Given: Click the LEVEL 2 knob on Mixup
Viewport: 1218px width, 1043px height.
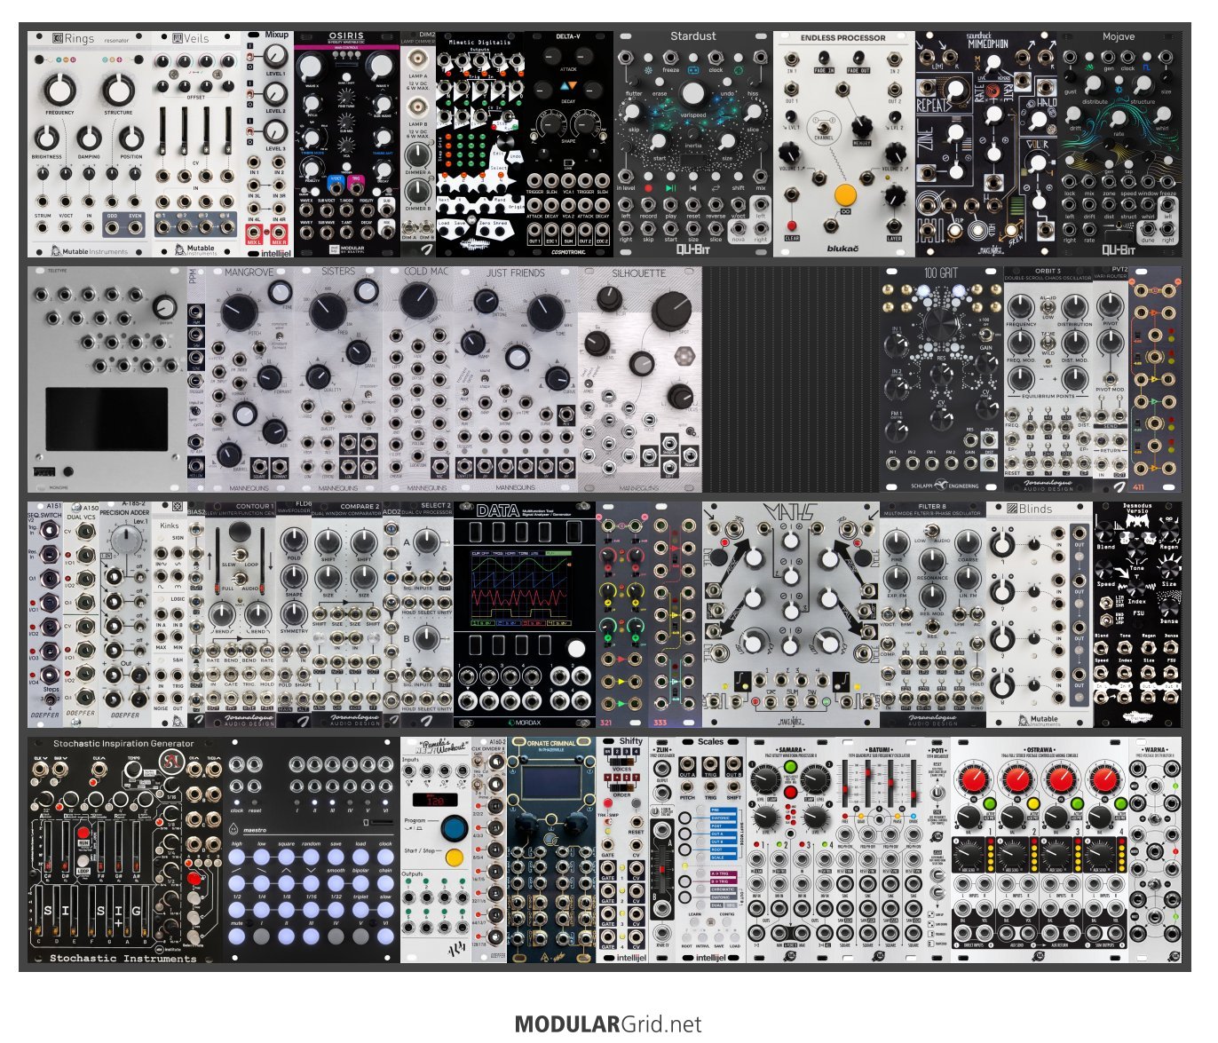Looking at the screenshot, I should (x=275, y=95).
